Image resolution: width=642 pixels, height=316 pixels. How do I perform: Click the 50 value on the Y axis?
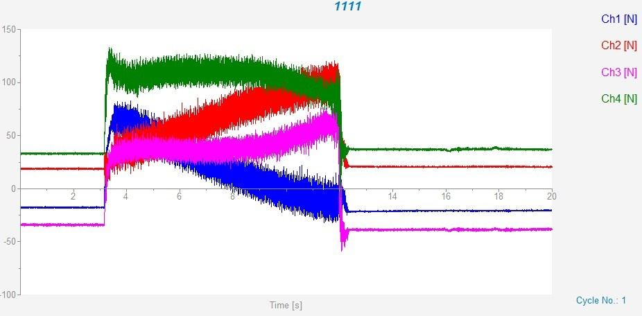10,136
